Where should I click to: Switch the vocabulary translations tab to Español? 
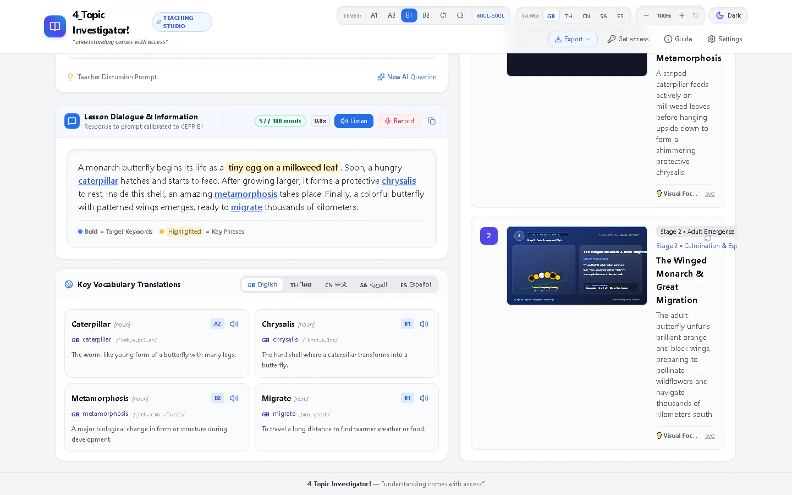click(x=416, y=284)
